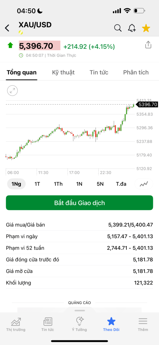This screenshot has height=345, width=159.
Task: Go to Theo Dõi watchlist
Action: point(111,324)
